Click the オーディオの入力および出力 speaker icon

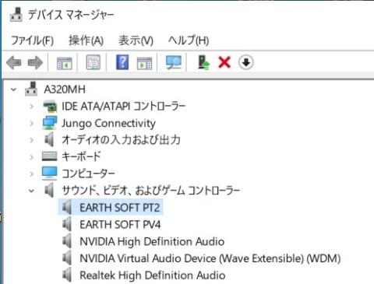coord(49,139)
